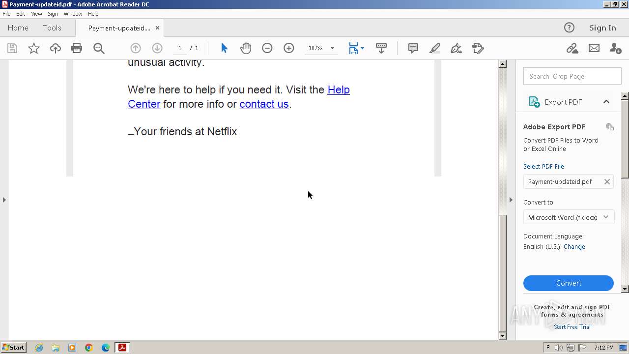Screen dimensions: 629x354
Task: Choose the Selection arrow tool
Action: click(x=224, y=48)
